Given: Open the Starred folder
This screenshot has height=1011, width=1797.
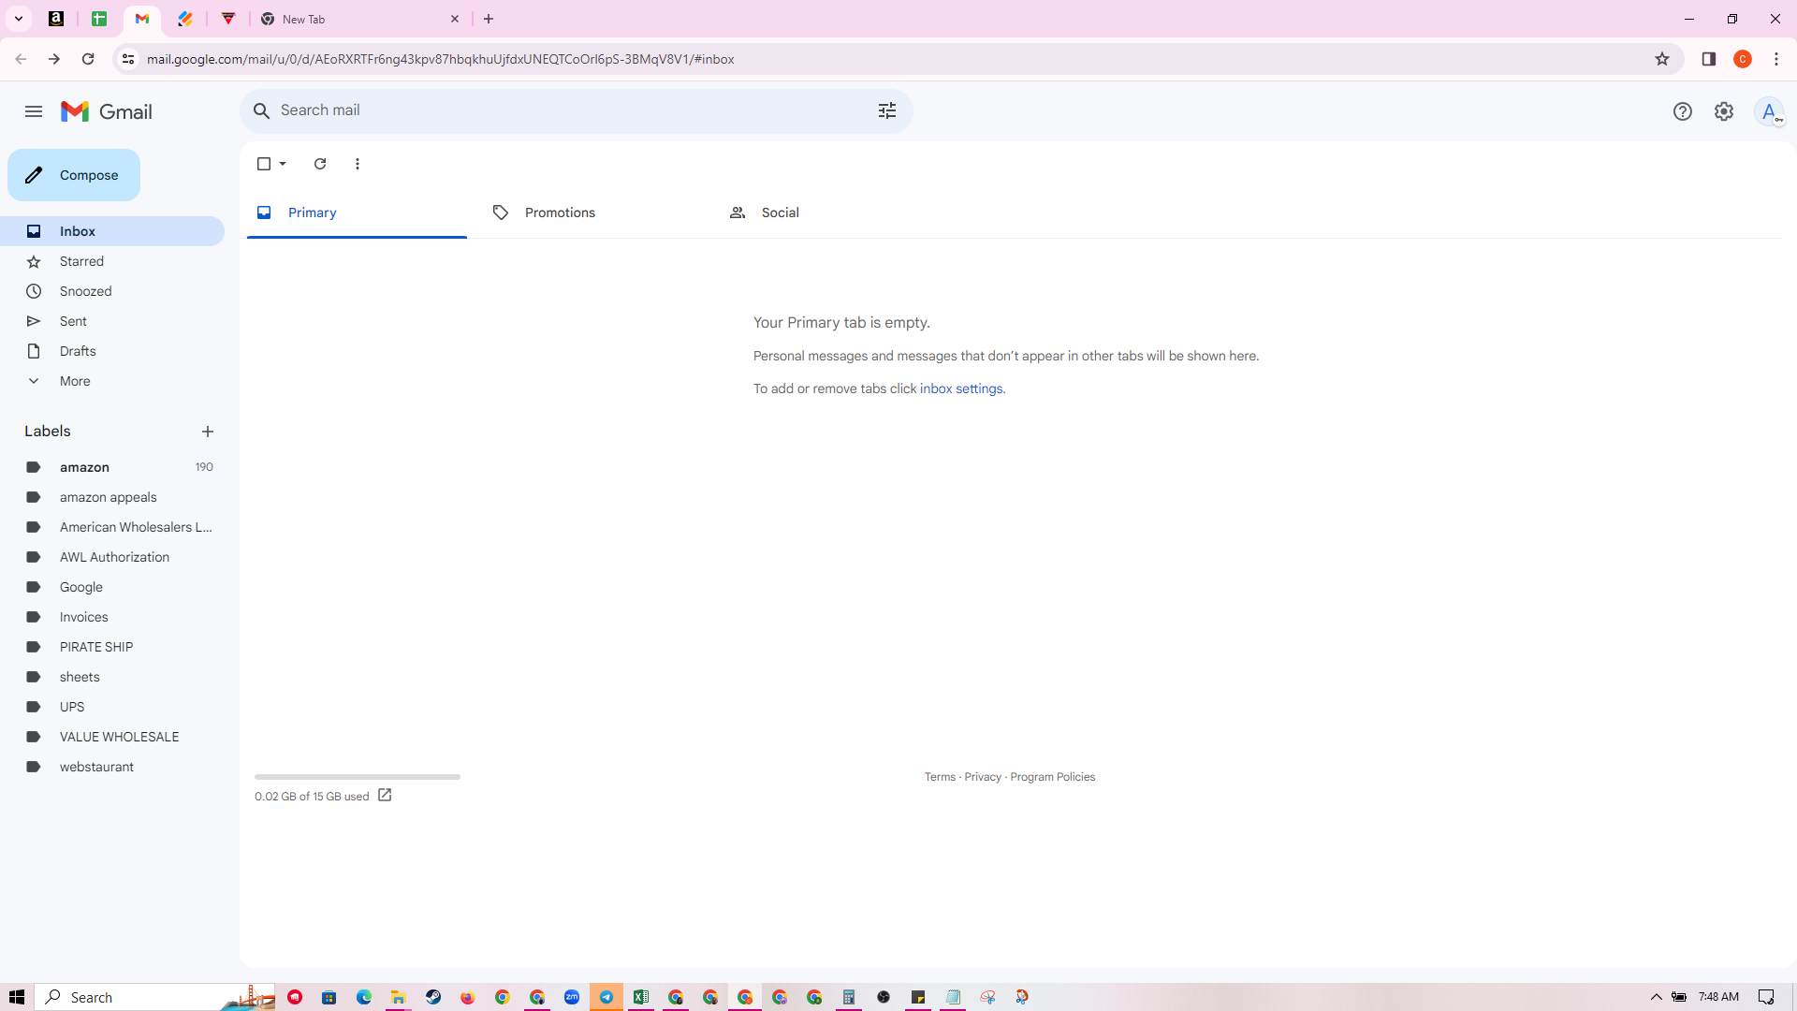Looking at the screenshot, I should coord(112,261).
